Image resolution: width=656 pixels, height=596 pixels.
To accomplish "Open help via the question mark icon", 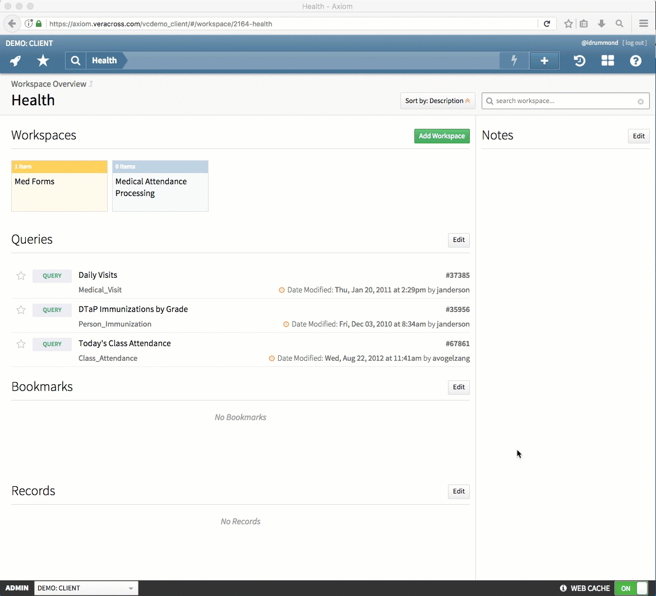I will [635, 60].
